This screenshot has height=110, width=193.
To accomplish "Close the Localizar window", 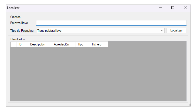I will coord(185,8).
